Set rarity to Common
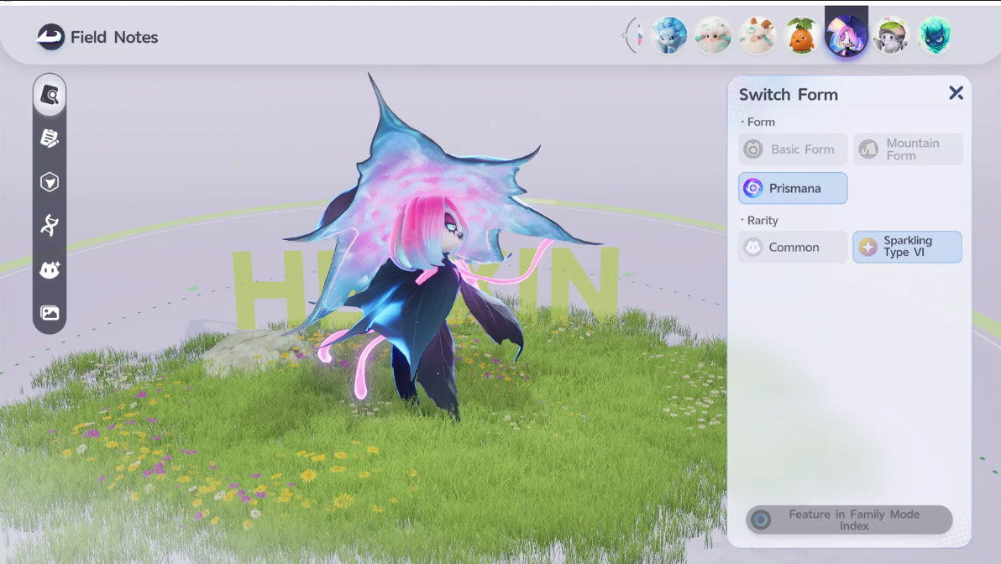The height and width of the screenshot is (564, 1001). 793,247
